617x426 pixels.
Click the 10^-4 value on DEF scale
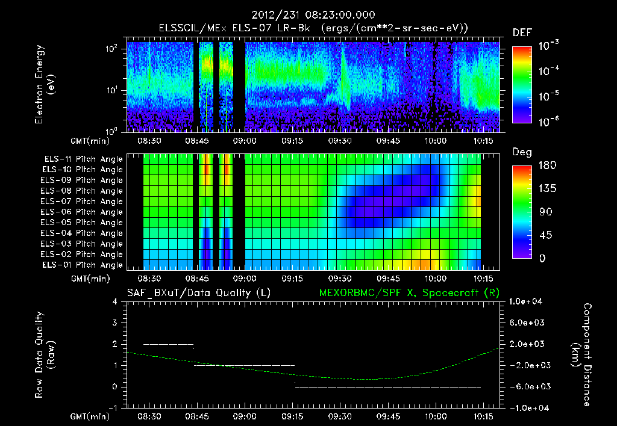click(x=548, y=71)
